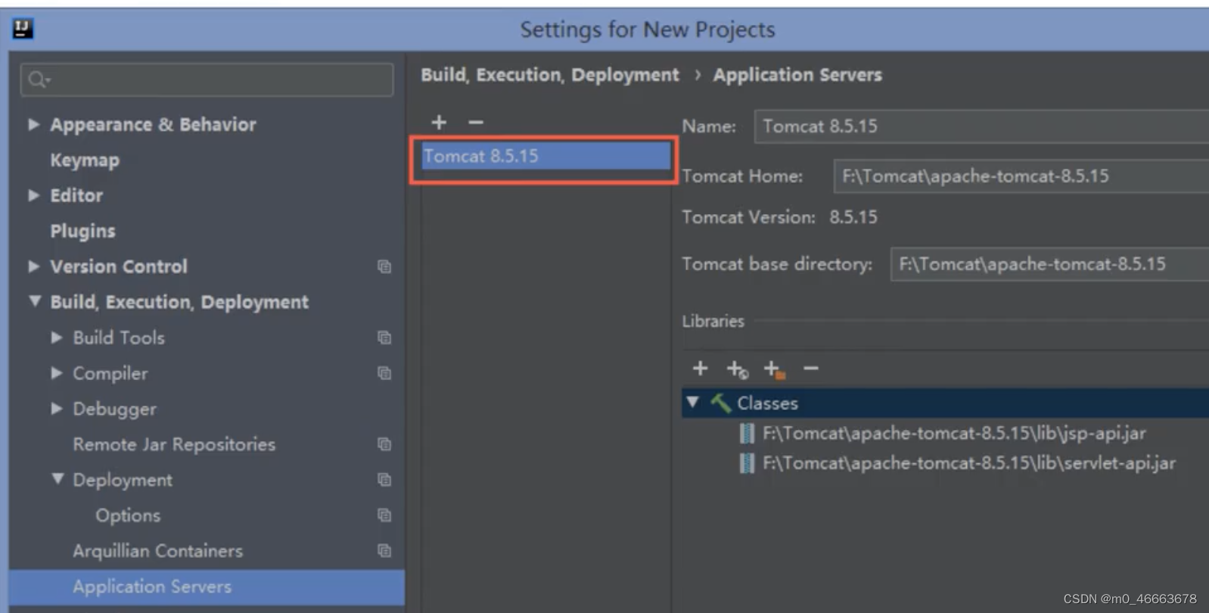Remove selected library with minus icon
Screen dimensions: 1209x613
[x=811, y=369]
